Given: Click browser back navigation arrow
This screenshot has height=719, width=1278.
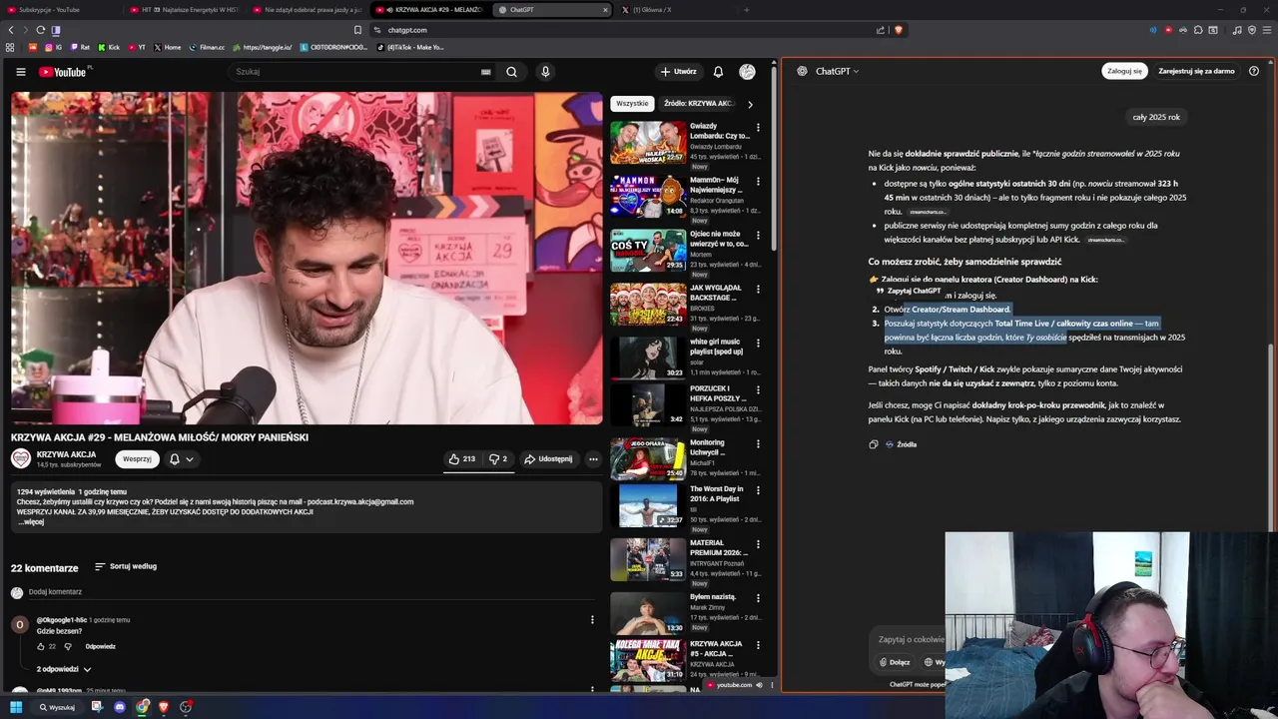Looking at the screenshot, I should 11,30.
